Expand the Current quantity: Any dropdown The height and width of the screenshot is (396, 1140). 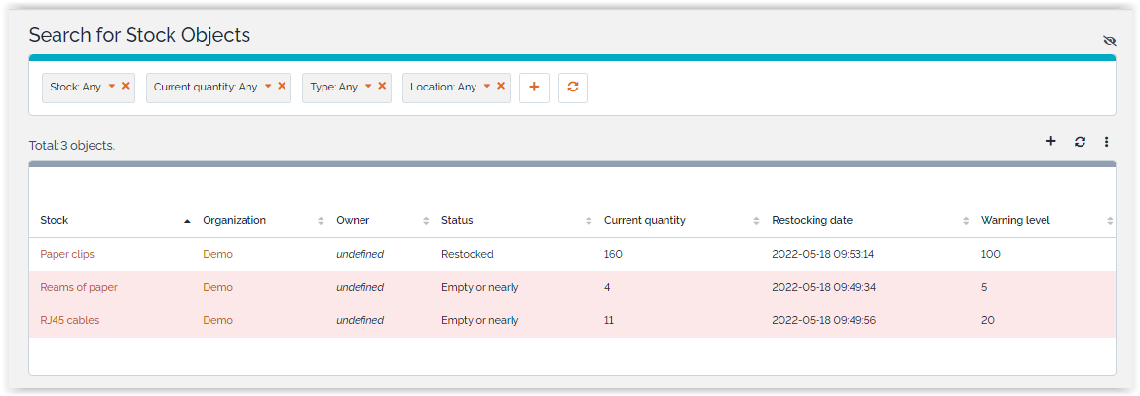click(268, 86)
